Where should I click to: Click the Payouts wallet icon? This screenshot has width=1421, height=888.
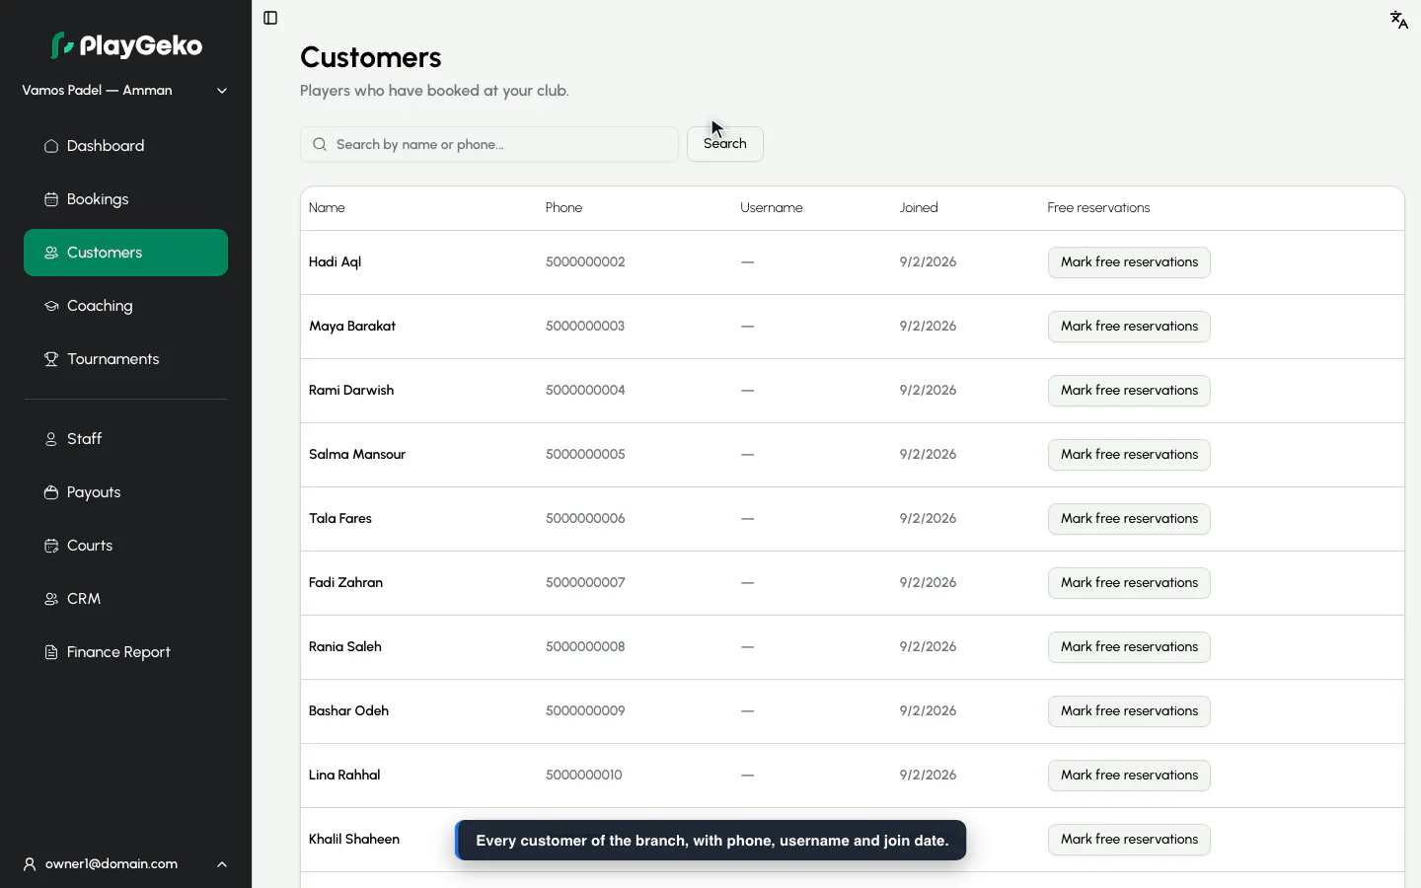point(51,492)
